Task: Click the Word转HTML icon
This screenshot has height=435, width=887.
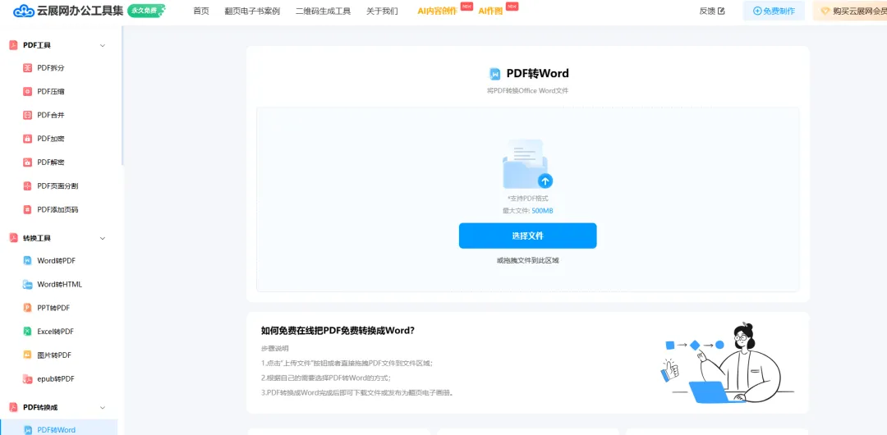Action: click(27, 285)
